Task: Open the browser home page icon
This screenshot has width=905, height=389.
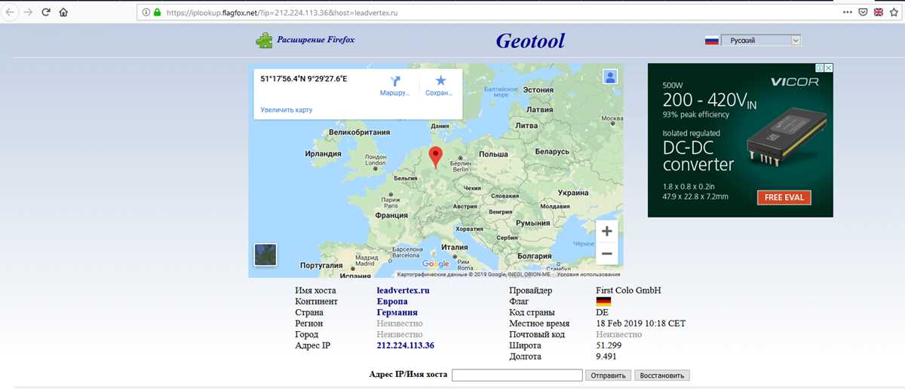Action: coord(64,13)
